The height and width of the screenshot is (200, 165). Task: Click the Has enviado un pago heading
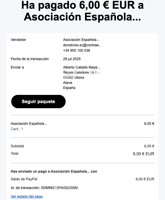[54, 171]
